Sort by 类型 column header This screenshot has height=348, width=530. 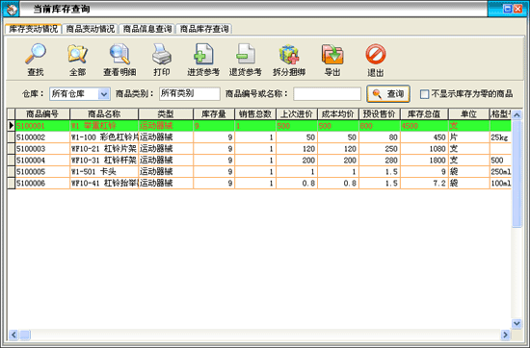click(166, 114)
